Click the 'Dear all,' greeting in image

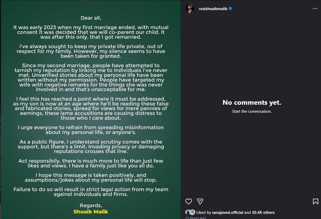pos(91,18)
